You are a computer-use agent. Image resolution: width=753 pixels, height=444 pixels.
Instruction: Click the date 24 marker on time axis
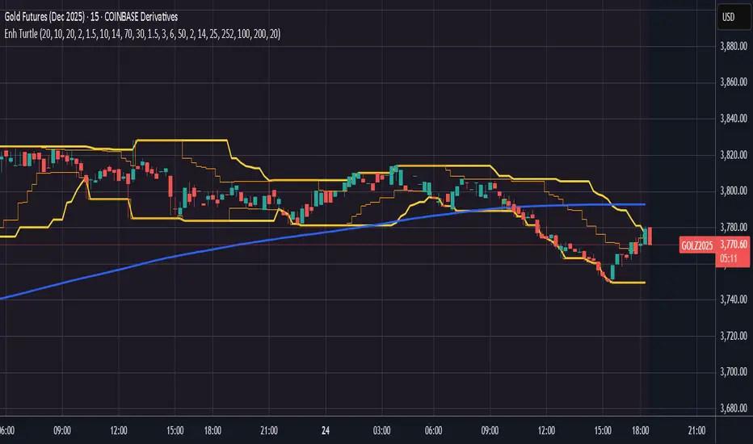pos(326,430)
